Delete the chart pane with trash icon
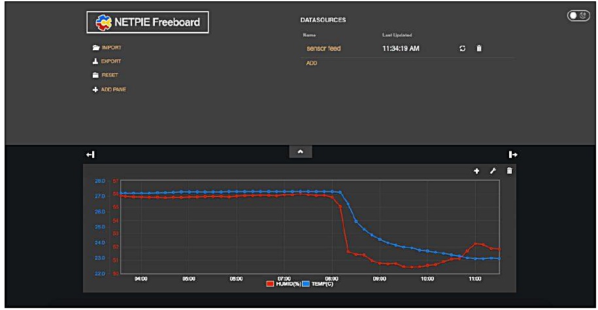This screenshot has width=598, height=310. (510, 171)
